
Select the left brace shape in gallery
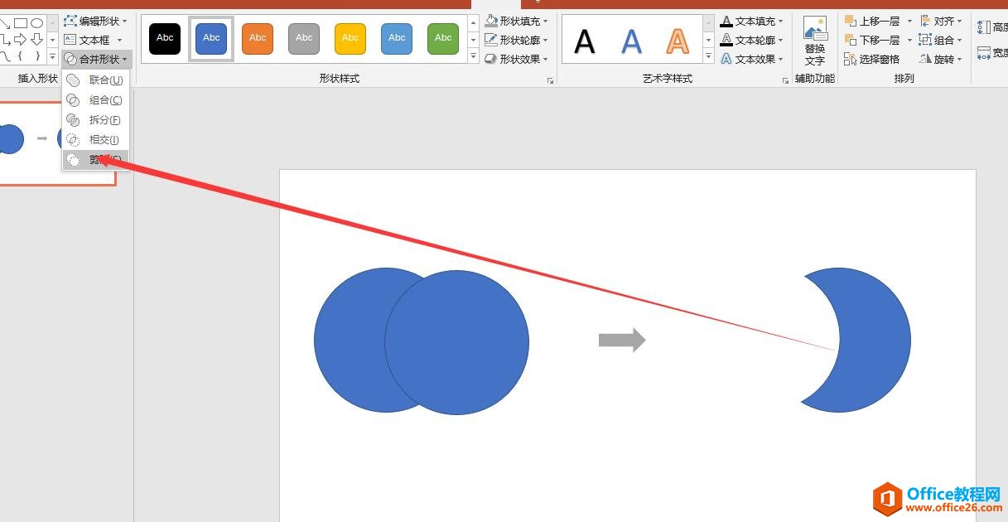[x=21, y=56]
